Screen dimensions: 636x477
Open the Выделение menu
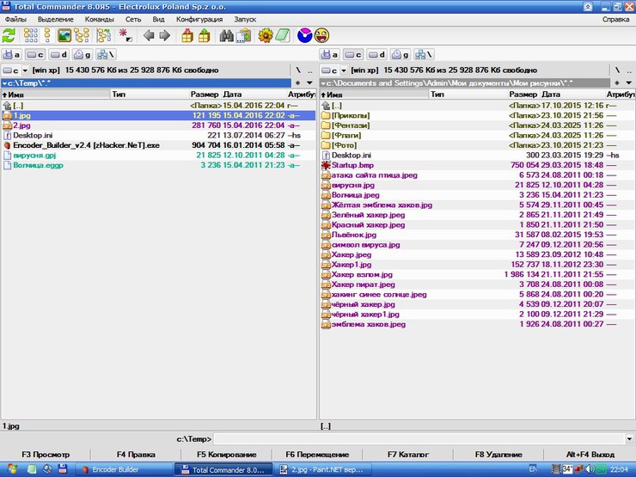pos(56,19)
